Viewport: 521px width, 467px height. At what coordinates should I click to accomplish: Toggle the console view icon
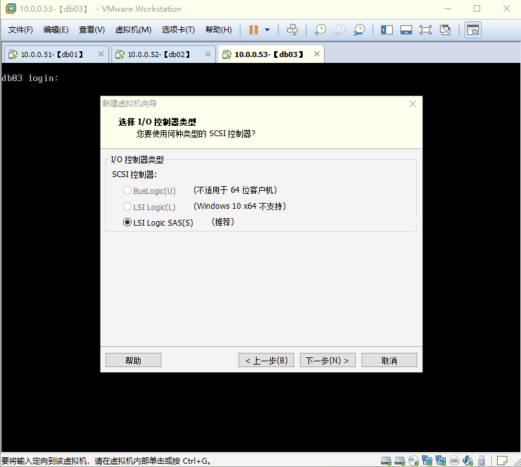[473, 30]
